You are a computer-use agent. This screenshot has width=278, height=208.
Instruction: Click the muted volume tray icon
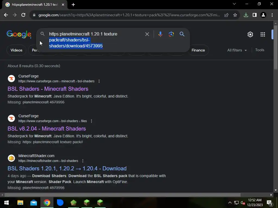tap(243, 203)
